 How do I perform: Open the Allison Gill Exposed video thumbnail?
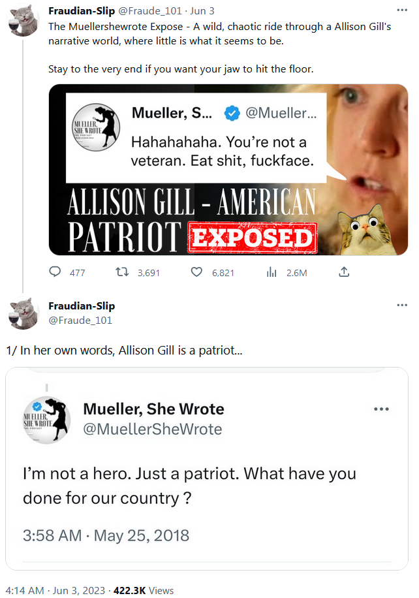[228, 169]
